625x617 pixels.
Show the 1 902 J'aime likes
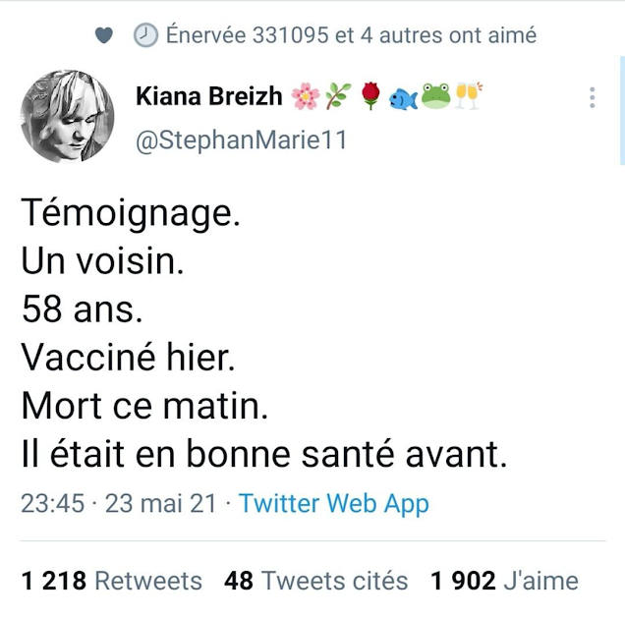(x=504, y=581)
